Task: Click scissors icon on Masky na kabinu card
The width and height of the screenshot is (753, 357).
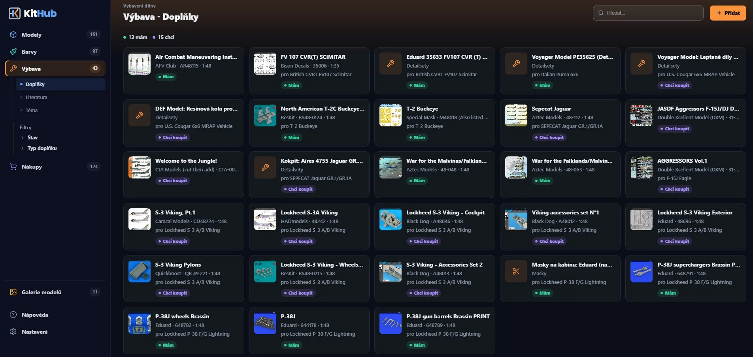Action: (516, 271)
